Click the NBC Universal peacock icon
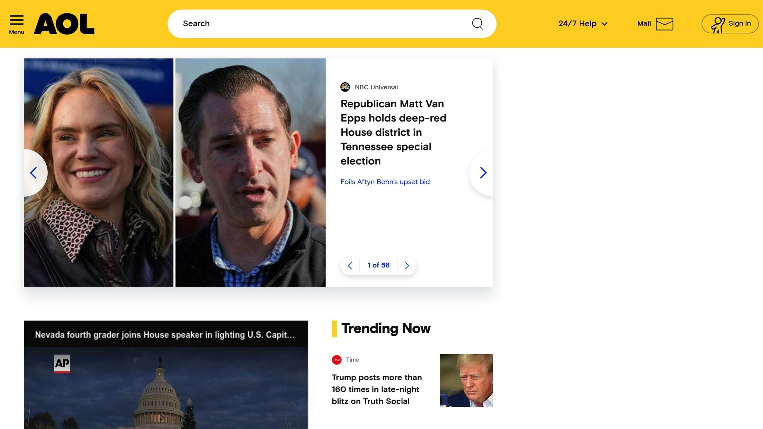The width and height of the screenshot is (763, 429). tap(345, 87)
